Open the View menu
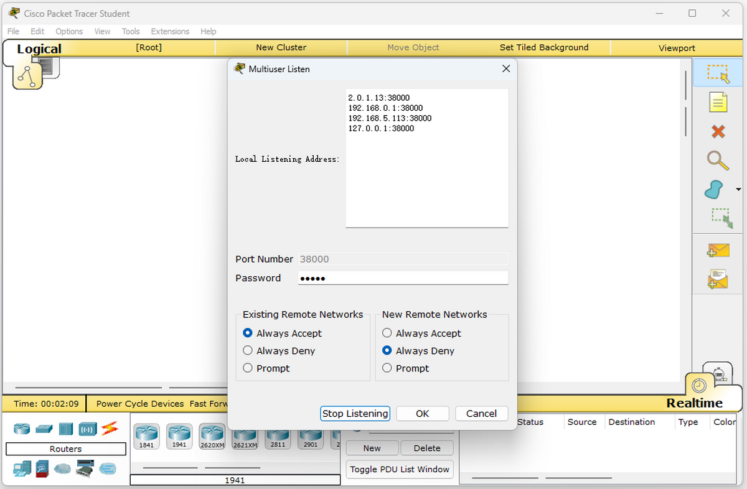Image resolution: width=747 pixels, height=489 pixels. tap(102, 31)
